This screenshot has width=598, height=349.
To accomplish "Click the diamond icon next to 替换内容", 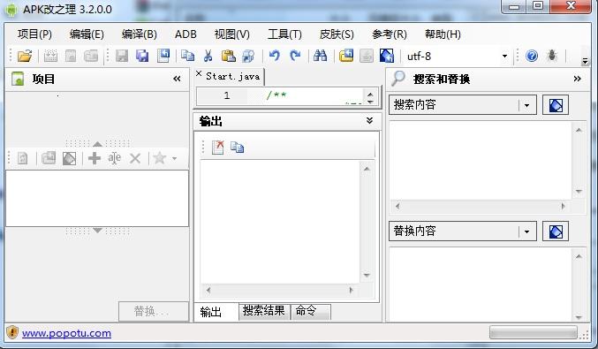I will 556,231.
